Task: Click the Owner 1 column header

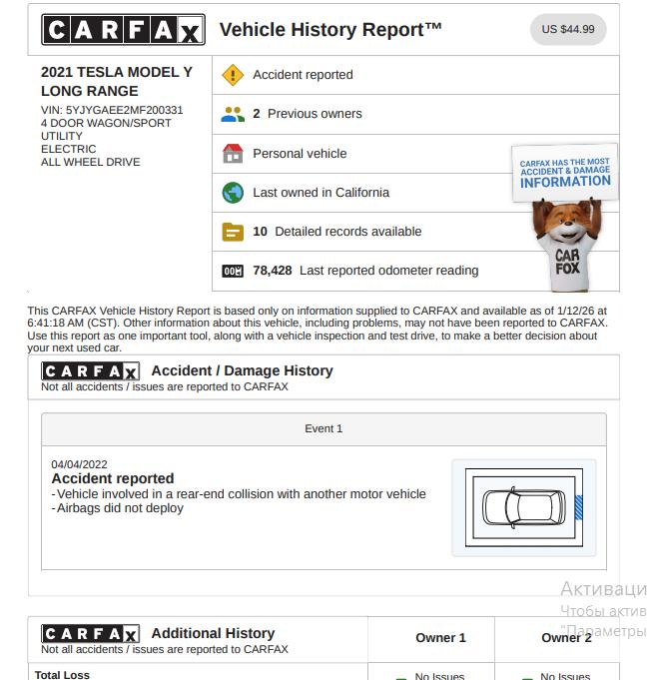Action: 440,638
